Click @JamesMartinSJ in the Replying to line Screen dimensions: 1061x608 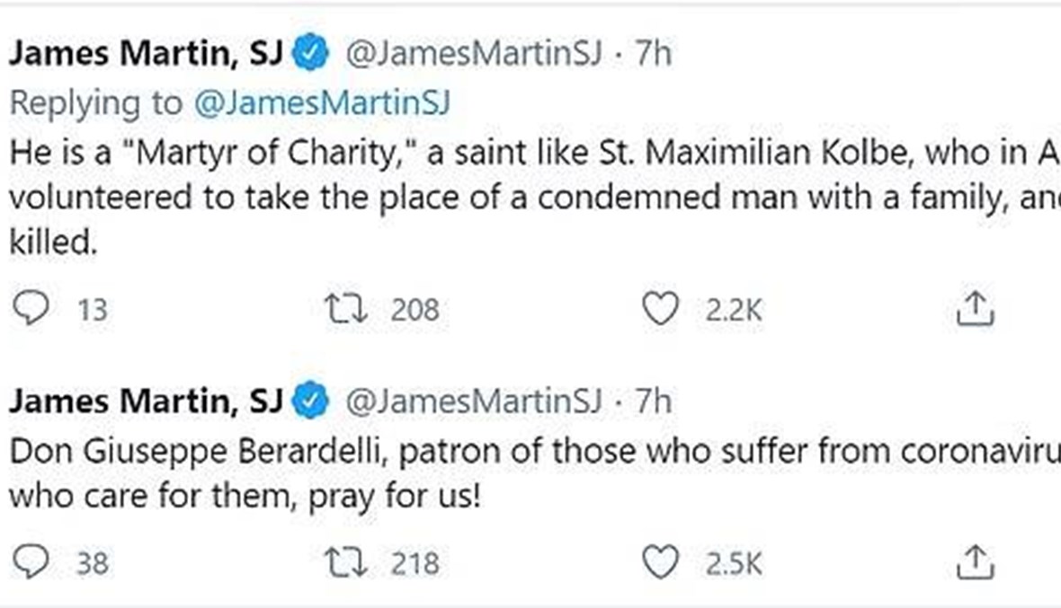coord(321,103)
